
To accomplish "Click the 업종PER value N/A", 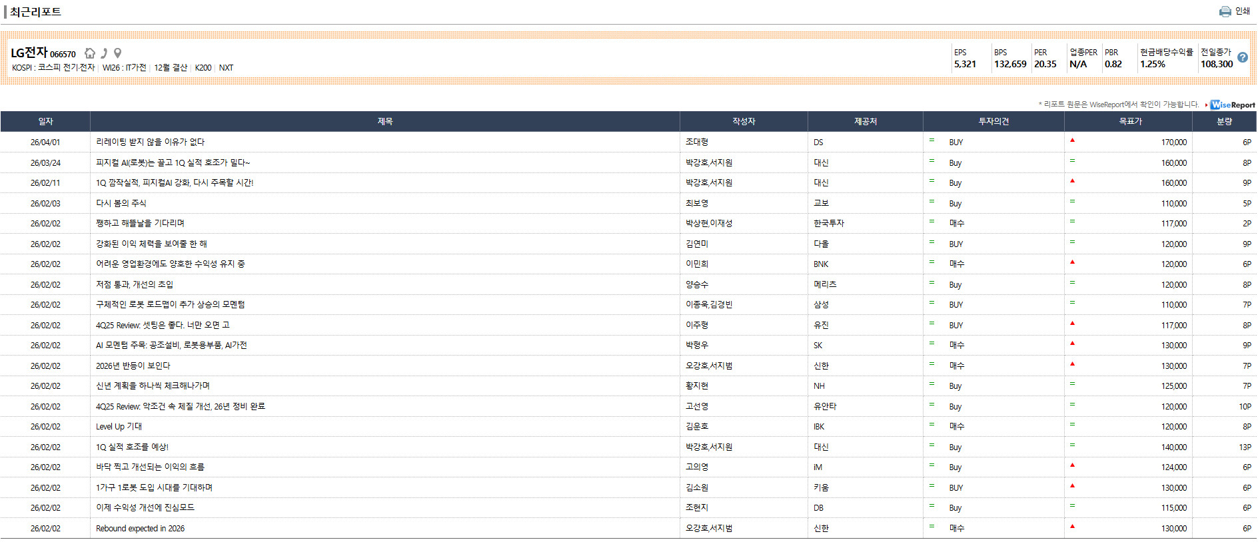I will (x=1078, y=65).
